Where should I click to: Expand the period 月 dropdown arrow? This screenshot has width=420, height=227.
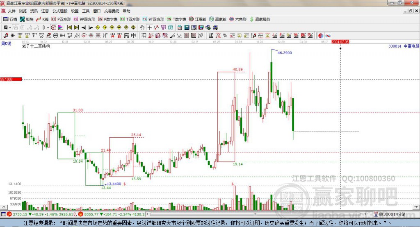coord(10,27)
